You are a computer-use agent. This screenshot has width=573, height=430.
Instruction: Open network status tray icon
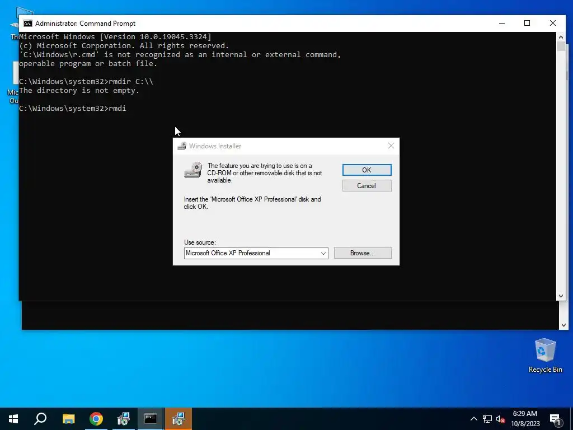[487, 419]
